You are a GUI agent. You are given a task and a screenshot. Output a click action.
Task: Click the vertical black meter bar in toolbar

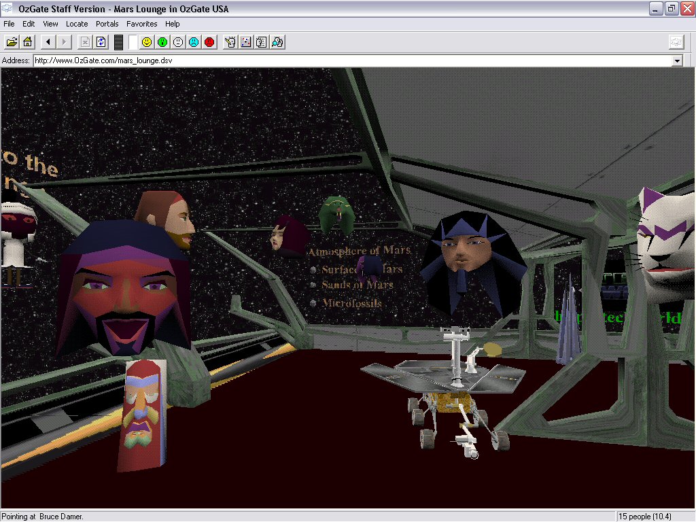[118, 42]
